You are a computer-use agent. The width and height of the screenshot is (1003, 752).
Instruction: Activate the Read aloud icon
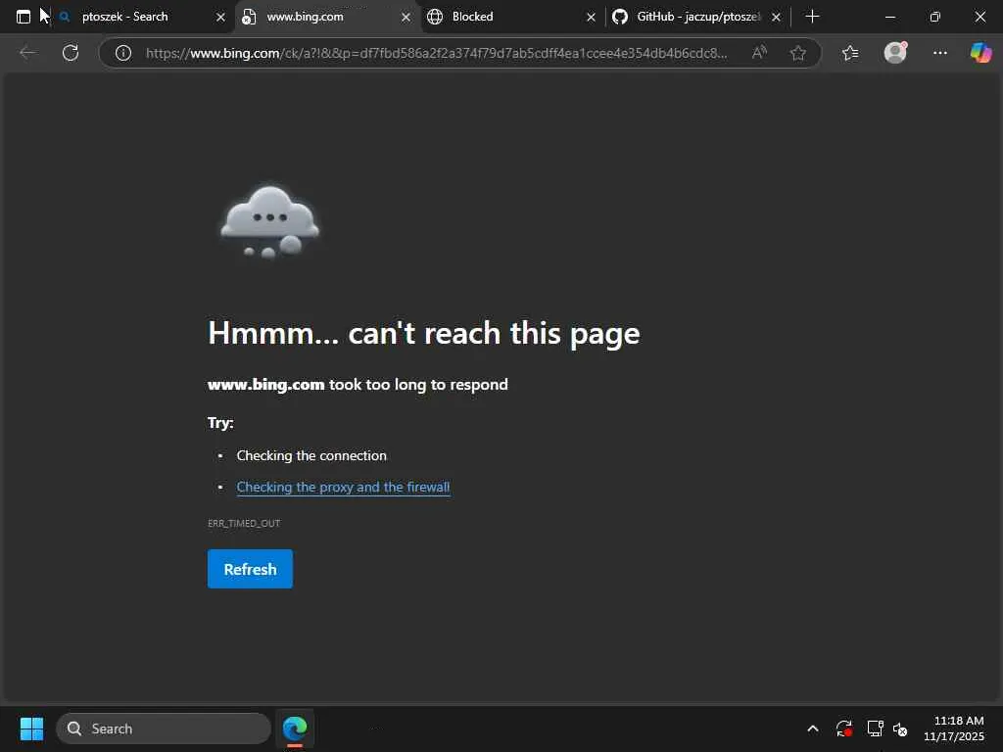(x=759, y=53)
